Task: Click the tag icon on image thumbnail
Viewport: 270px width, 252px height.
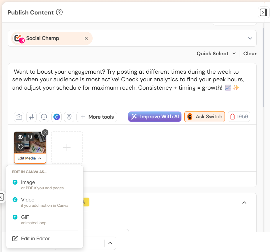Action: tap(21, 147)
